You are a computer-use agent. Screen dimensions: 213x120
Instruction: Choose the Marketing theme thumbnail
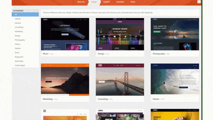pyautogui.click(x=65, y=80)
